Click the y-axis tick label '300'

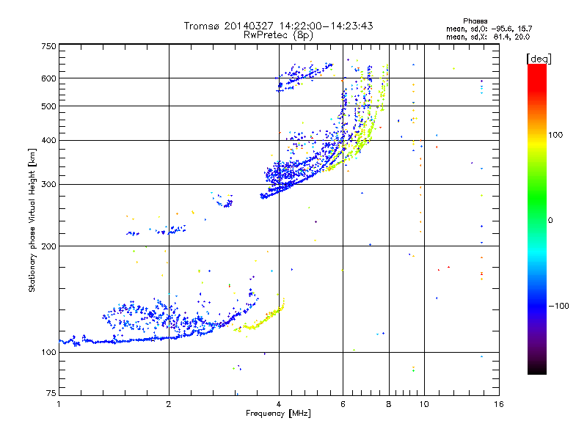point(48,184)
